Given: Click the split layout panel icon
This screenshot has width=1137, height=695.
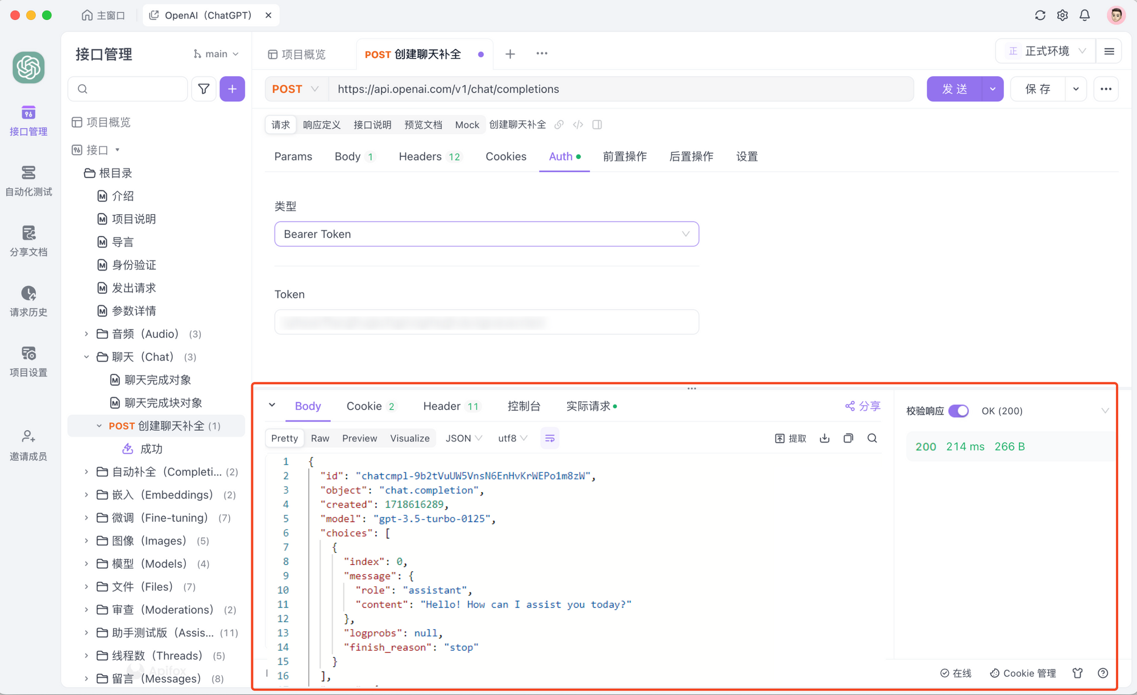Looking at the screenshot, I should coord(597,124).
